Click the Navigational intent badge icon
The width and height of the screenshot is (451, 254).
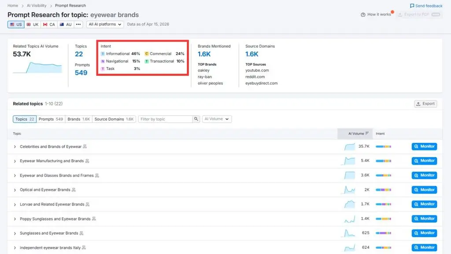pyautogui.click(x=103, y=61)
